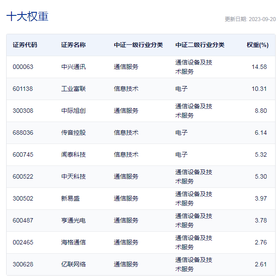Click 通信设备及技术服务 in the 新易盛 row

point(194,198)
